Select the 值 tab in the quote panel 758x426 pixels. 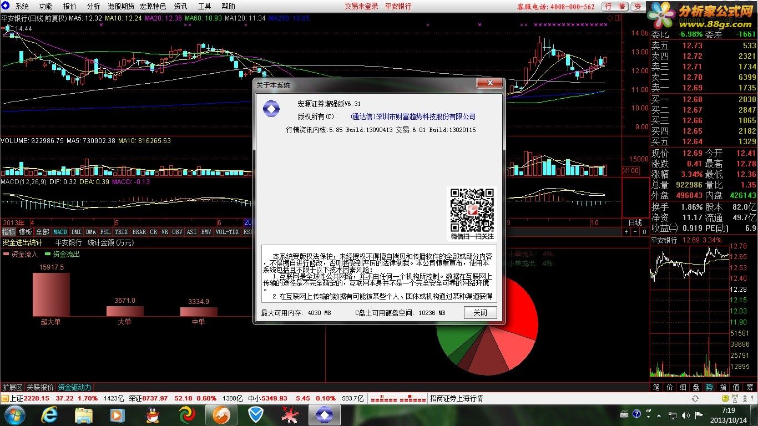click(x=736, y=387)
